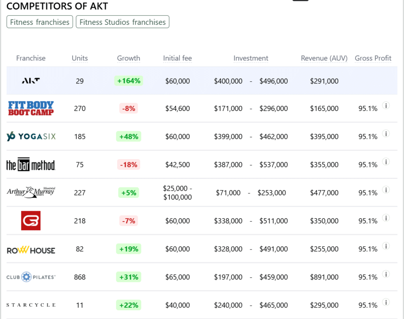Viewport: 404px width, 319px height.
Task: Select the 868 units cell
Action: pos(80,277)
